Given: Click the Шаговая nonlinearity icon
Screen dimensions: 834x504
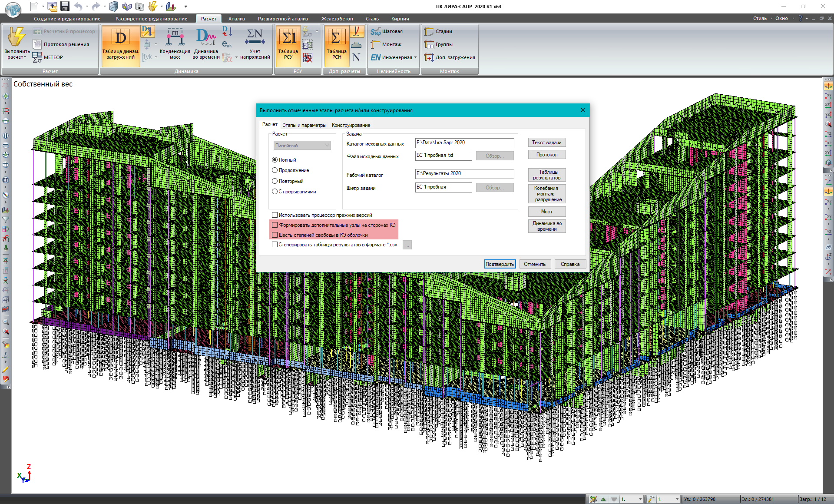Looking at the screenshot, I should tap(376, 32).
